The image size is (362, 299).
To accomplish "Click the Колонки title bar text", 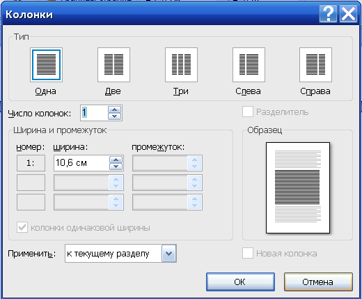I will [x=29, y=15].
